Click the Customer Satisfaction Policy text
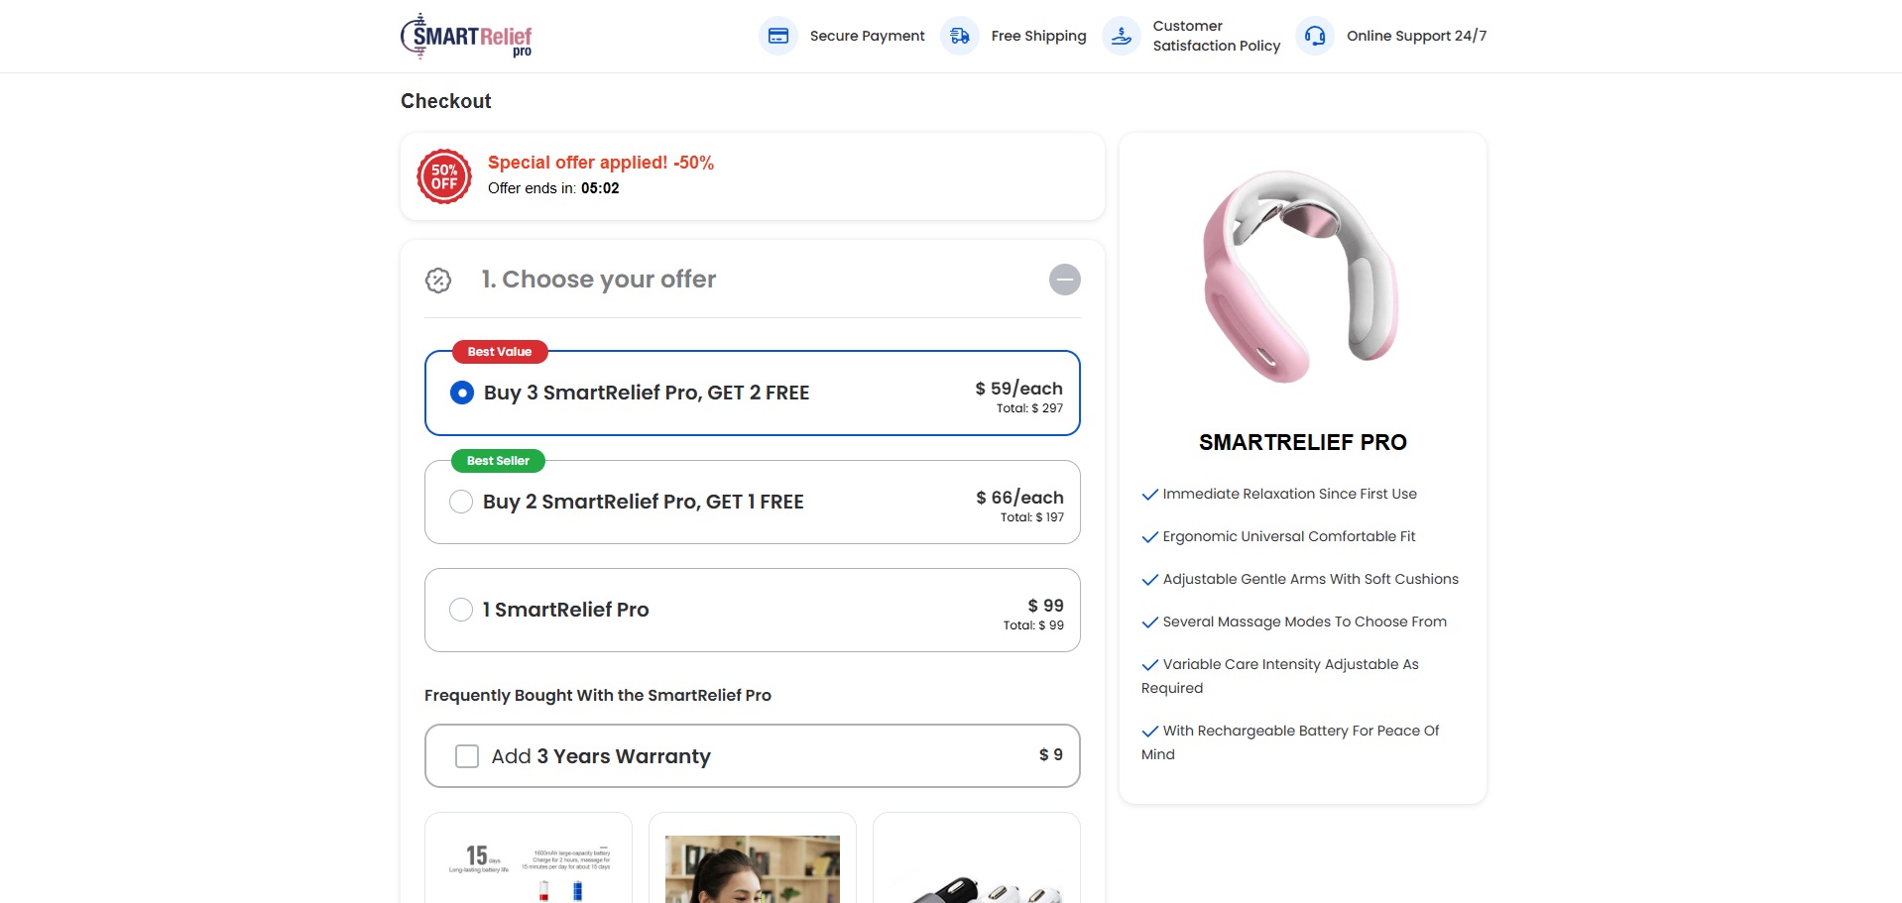Screen dimensions: 1902x903 [1216, 37]
